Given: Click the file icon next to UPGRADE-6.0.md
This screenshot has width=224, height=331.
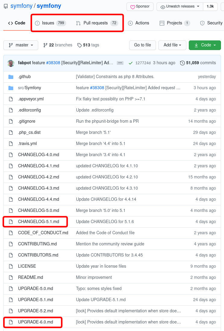Looking at the screenshot, I should (11, 322).
